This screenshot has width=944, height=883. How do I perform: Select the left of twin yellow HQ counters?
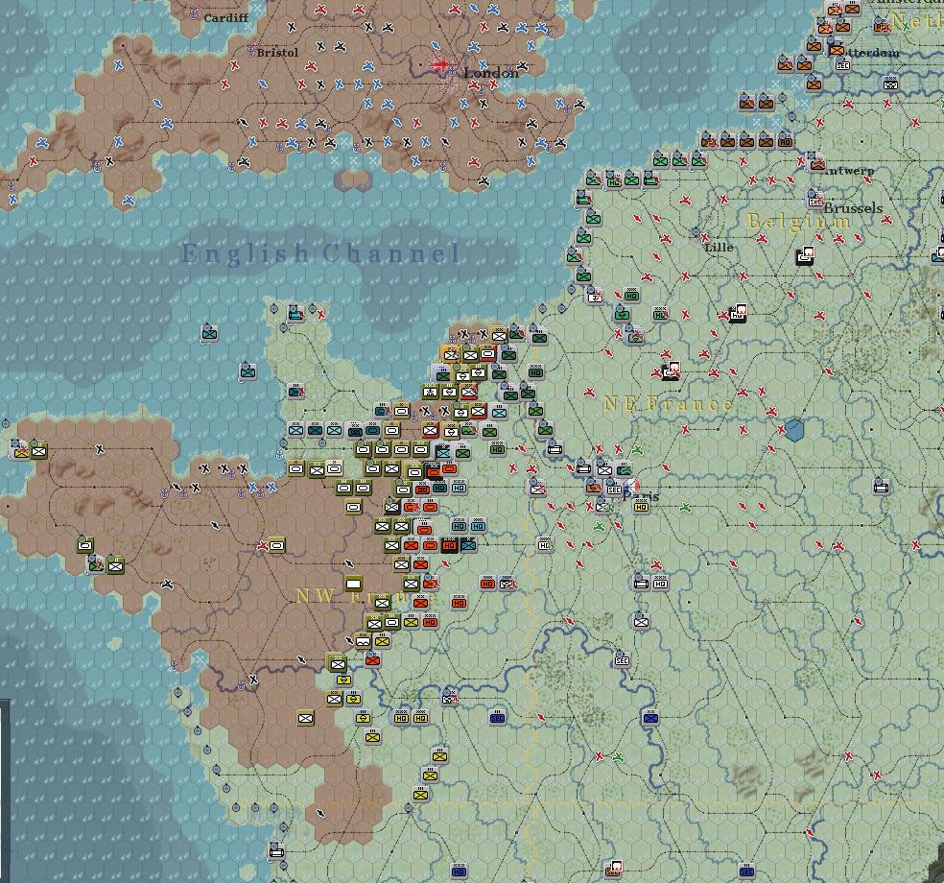pos(401,717)
